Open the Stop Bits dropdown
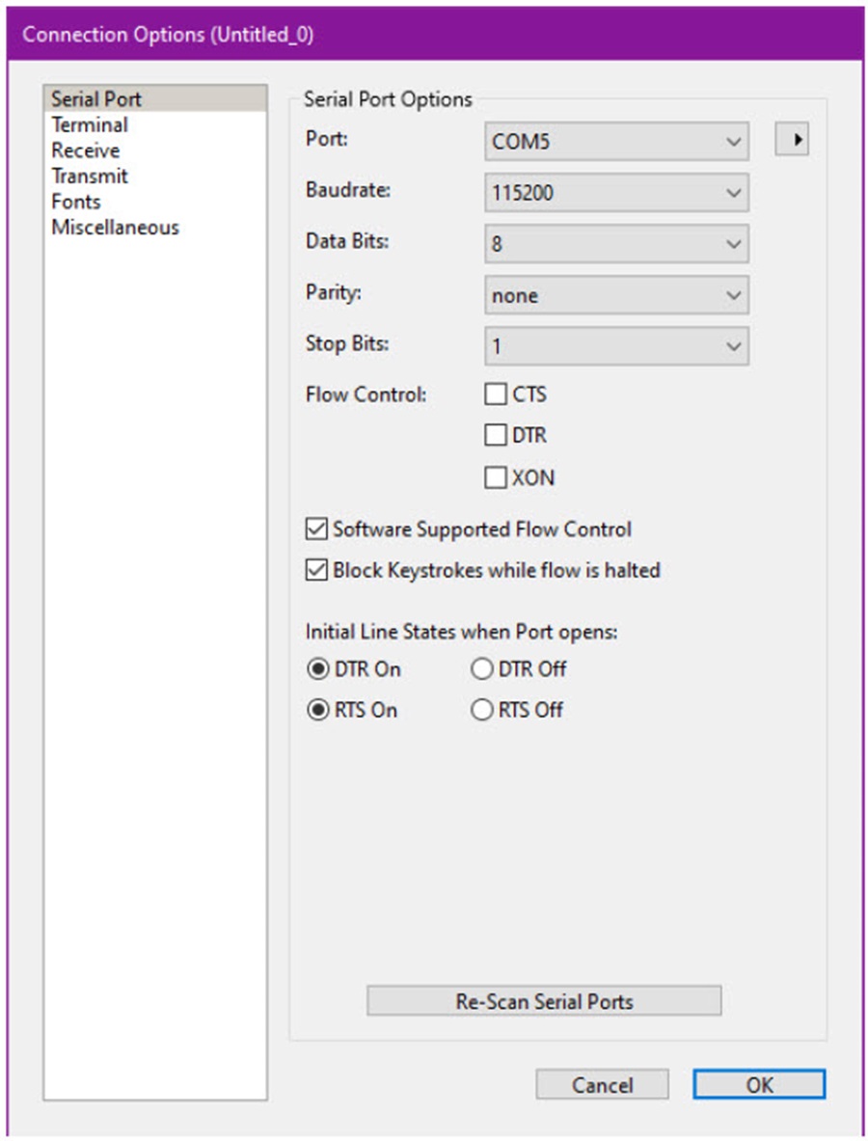 [x=616, y=345]
